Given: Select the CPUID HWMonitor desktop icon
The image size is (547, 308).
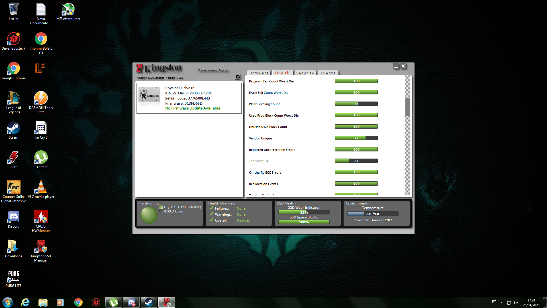Looking at the screenshot, I should pos(41,221).
